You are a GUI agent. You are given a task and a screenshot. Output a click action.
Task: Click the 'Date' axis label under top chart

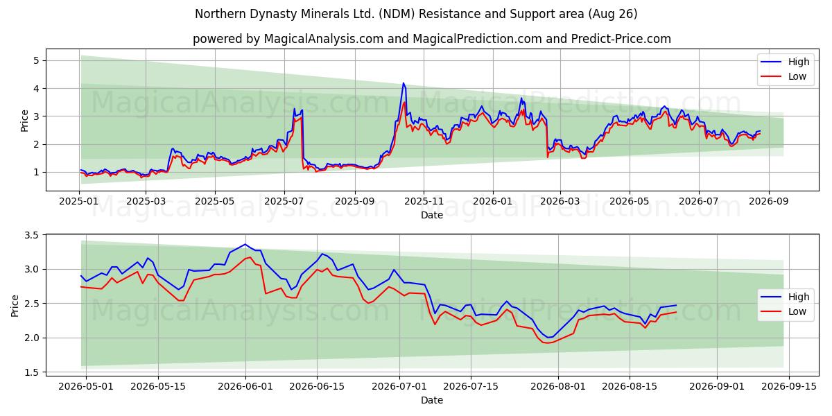point(432,215)
